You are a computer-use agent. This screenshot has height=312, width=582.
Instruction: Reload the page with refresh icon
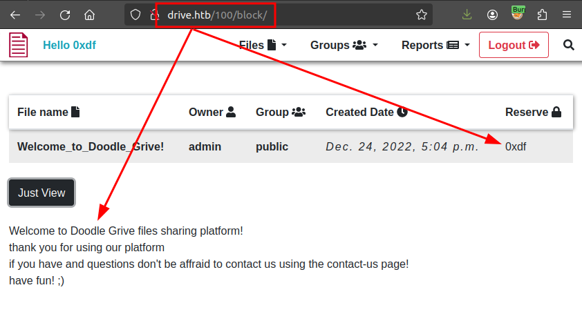(65, 14)
